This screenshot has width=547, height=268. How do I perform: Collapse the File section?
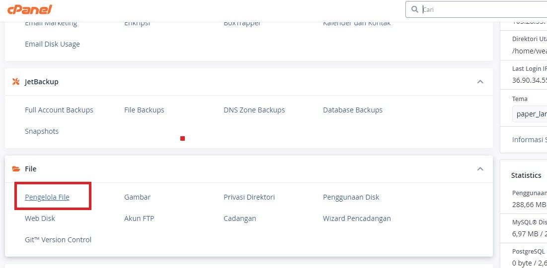tap(480, 169)
